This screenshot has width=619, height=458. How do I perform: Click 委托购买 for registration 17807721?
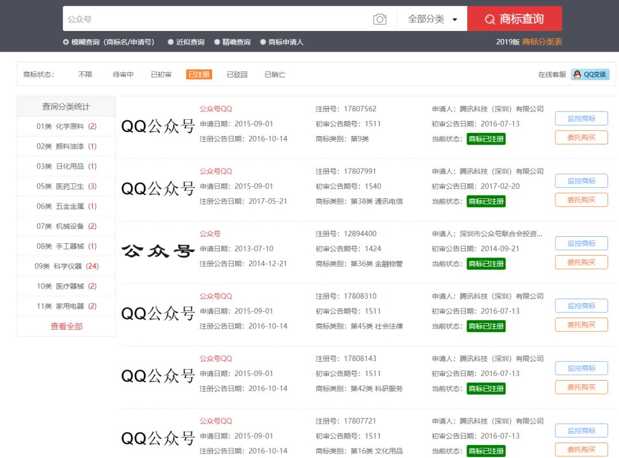pyautogui.click(x=581, y=449)
